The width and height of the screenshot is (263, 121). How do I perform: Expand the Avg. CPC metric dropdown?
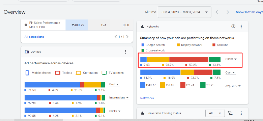click(x=233, y=86)
